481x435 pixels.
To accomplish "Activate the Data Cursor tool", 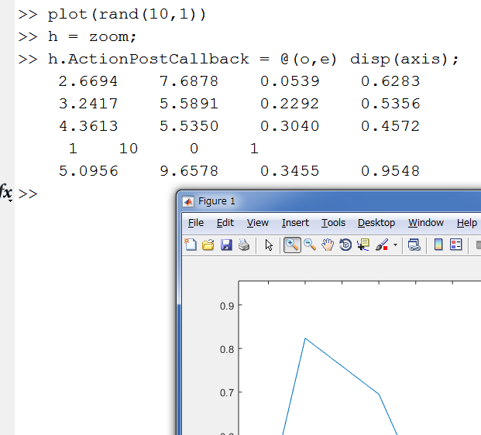I will [x=363, y=245].
